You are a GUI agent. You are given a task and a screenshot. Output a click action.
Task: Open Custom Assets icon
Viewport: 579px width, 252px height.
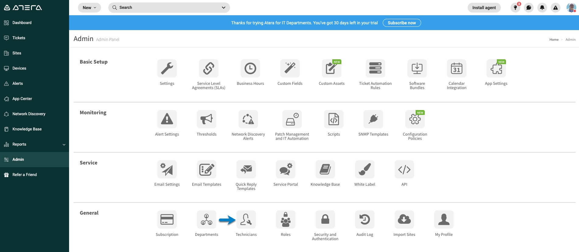pyautogui.click(x=332, y=68)
